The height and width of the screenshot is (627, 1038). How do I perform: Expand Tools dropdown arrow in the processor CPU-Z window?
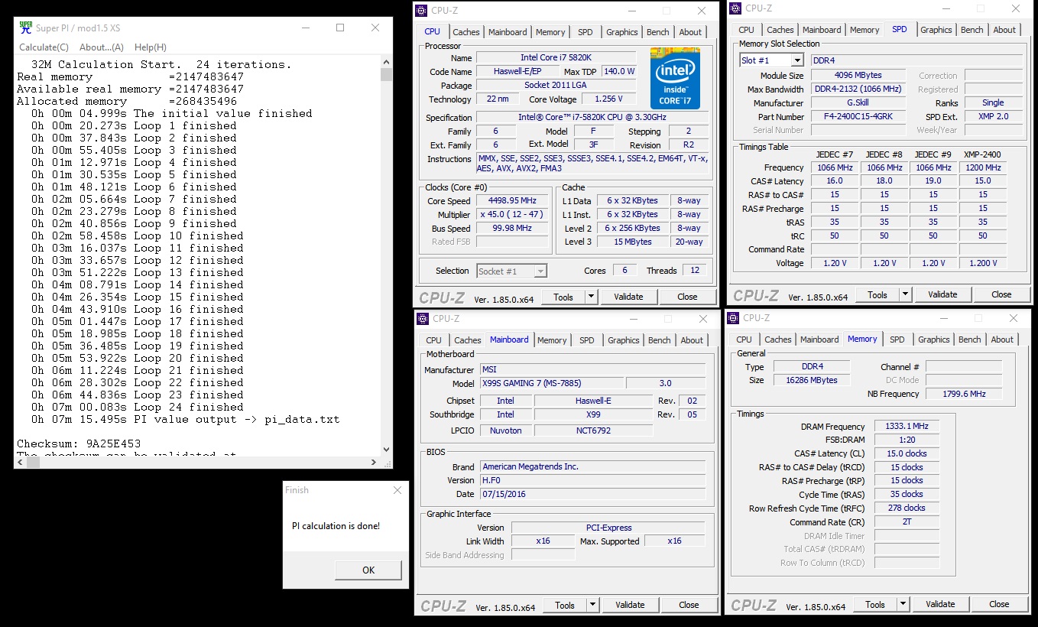[591, 297]
